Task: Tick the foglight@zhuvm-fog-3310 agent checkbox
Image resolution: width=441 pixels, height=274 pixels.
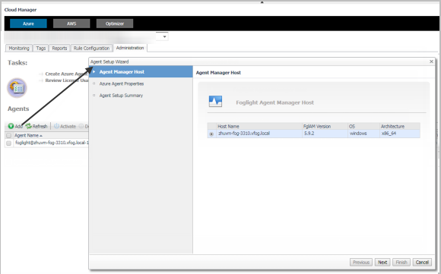Action: [x=8, y=143]
